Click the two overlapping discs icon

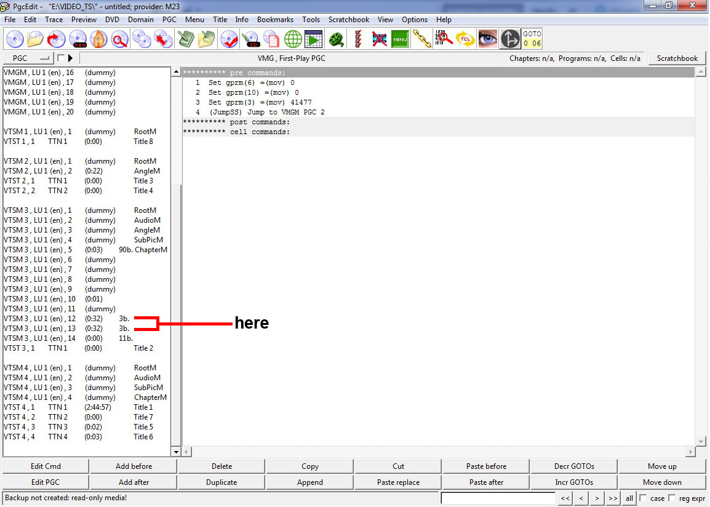coord(142,39)
